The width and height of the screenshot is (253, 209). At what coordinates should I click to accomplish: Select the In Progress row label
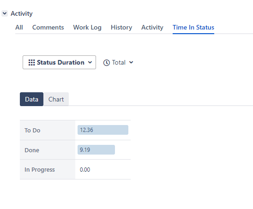point(40,170)
